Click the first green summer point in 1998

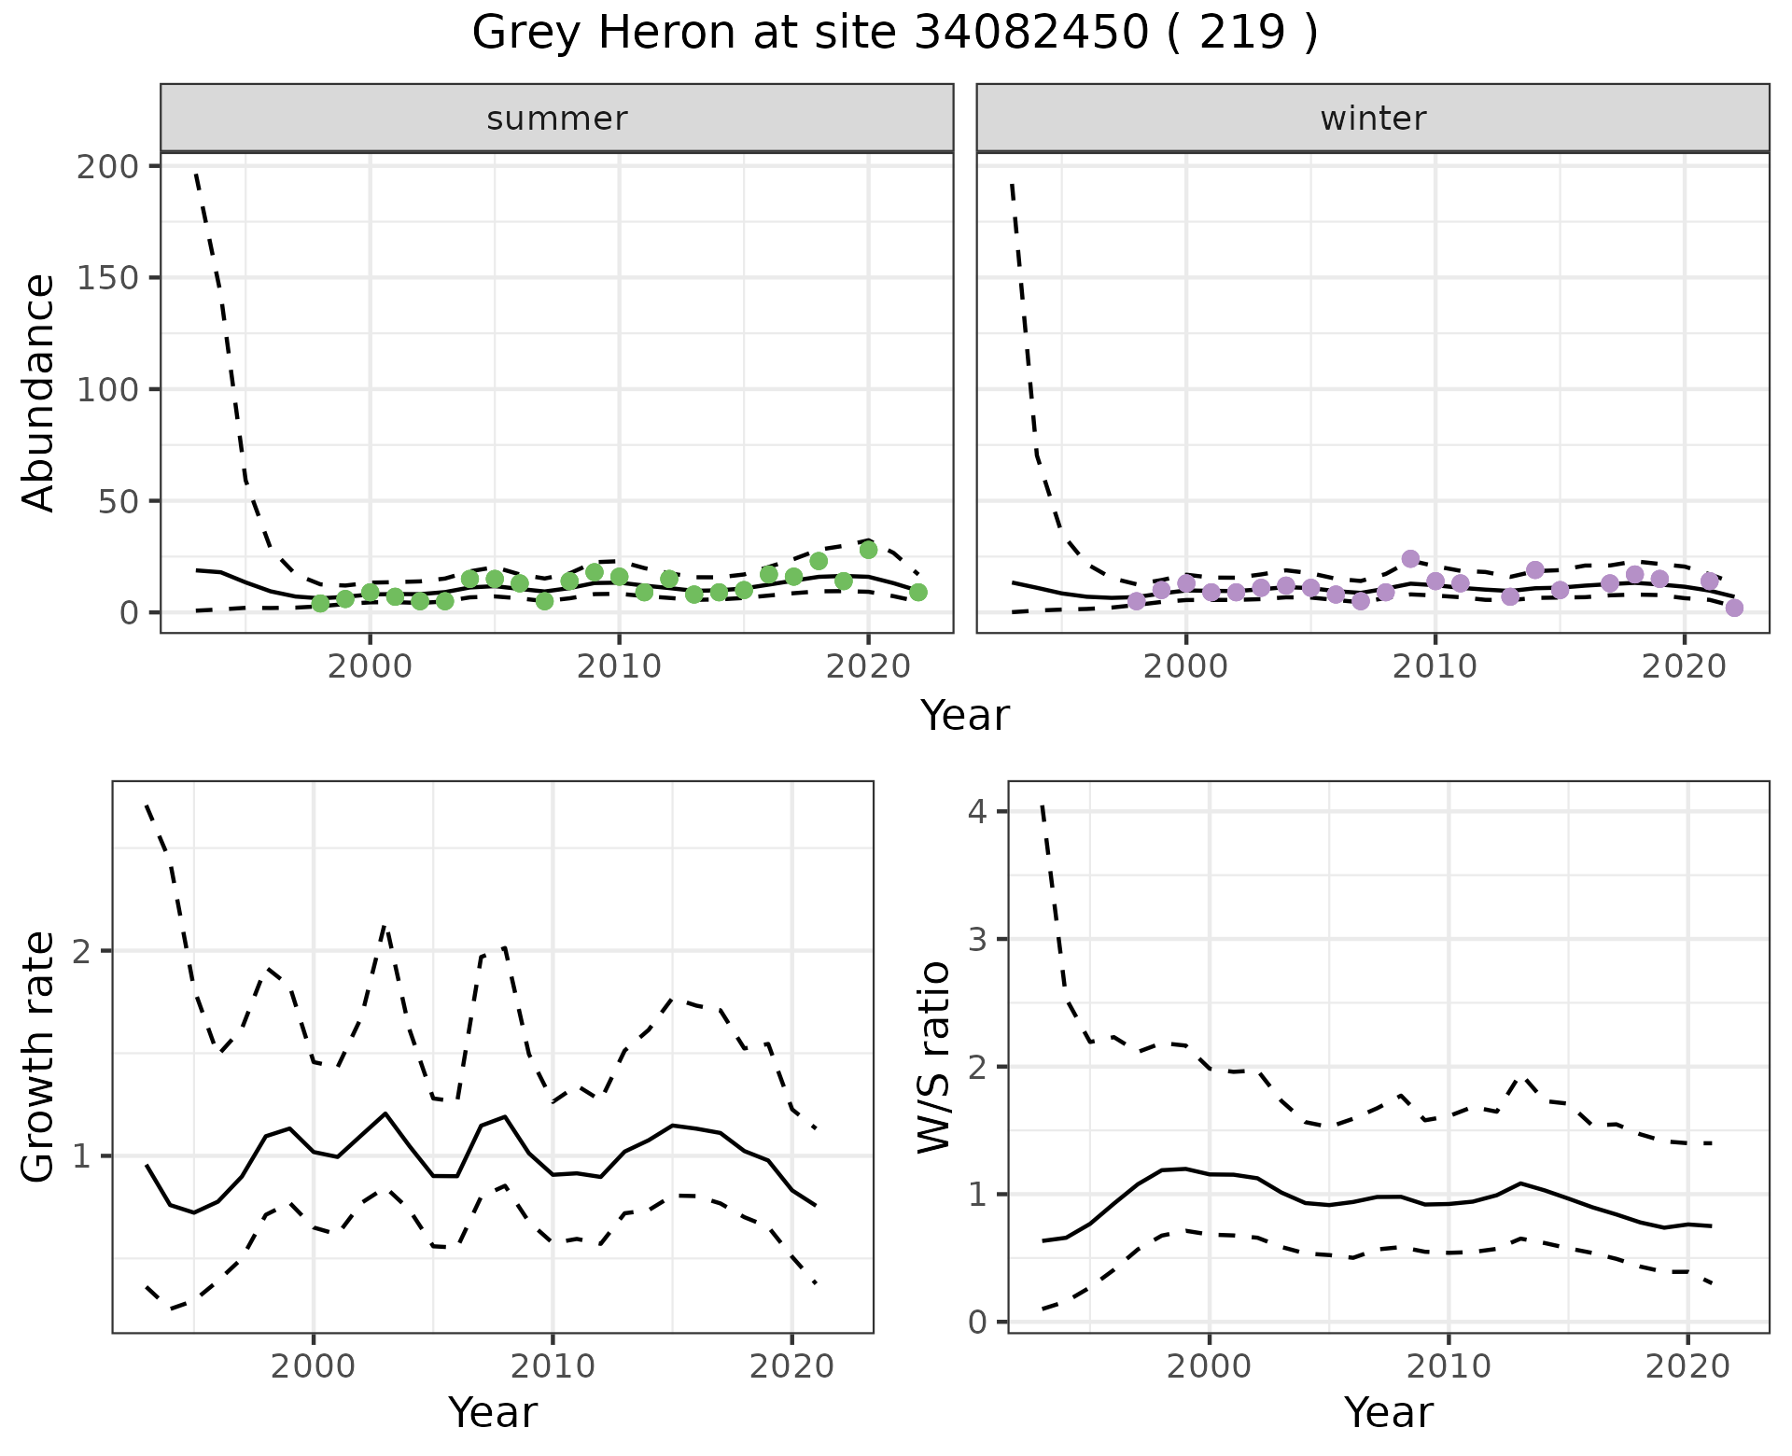[320, 603]
